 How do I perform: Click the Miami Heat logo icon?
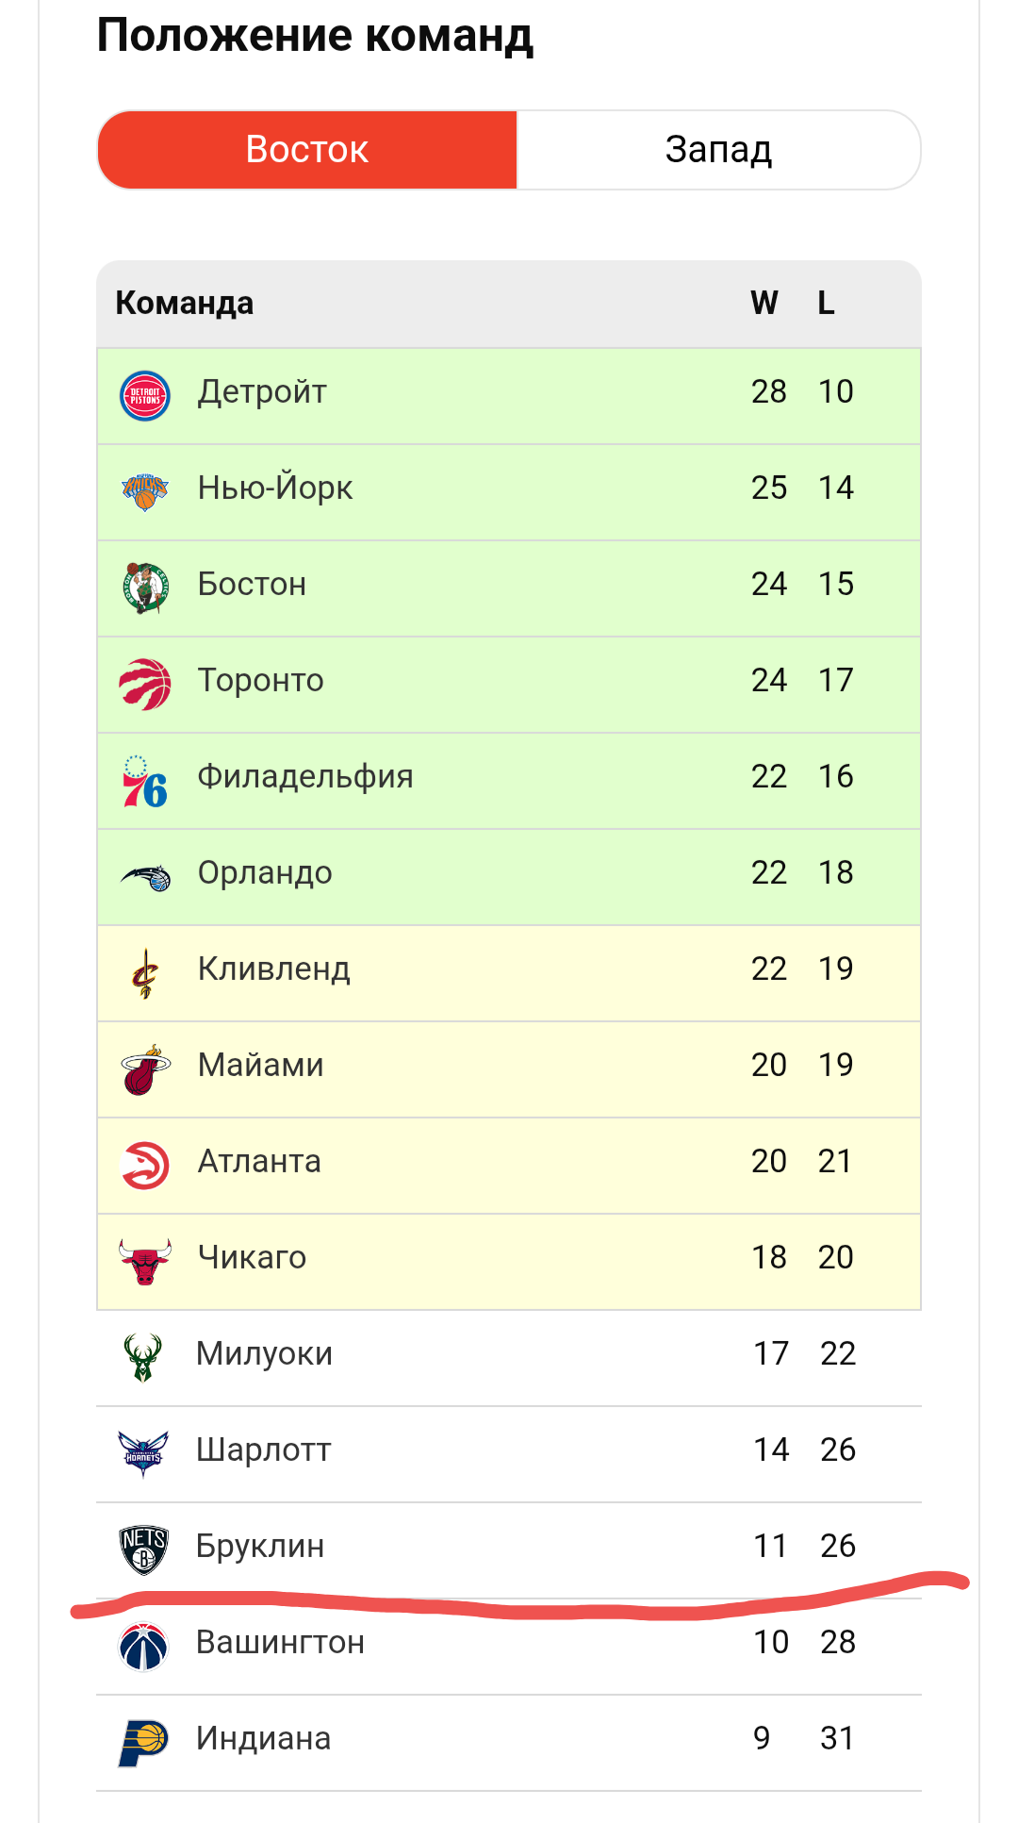coord(145,1069)
